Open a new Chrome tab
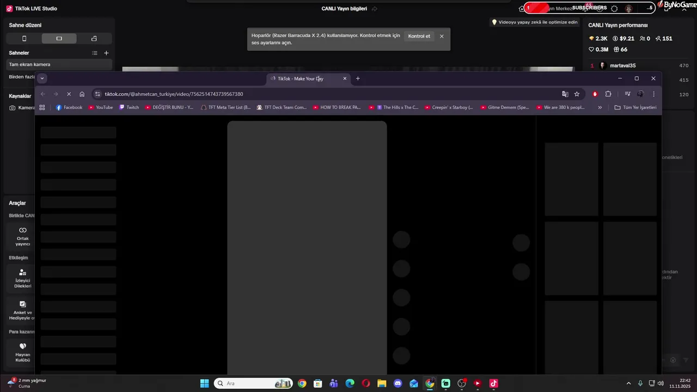697x392 pixels. [x=358, y=78]
